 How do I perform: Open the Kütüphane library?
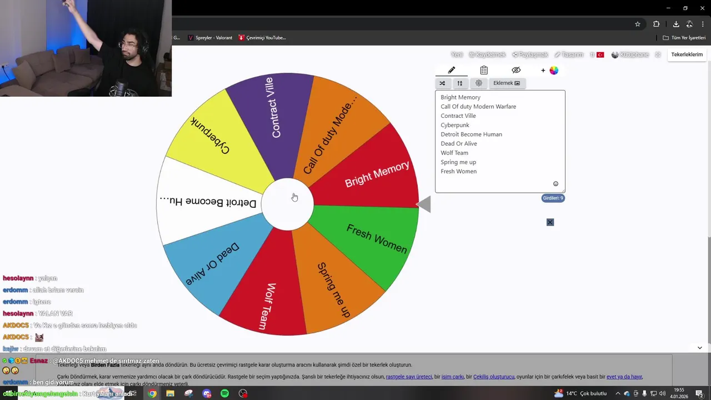pyautogui.click(x=630, y=54)
